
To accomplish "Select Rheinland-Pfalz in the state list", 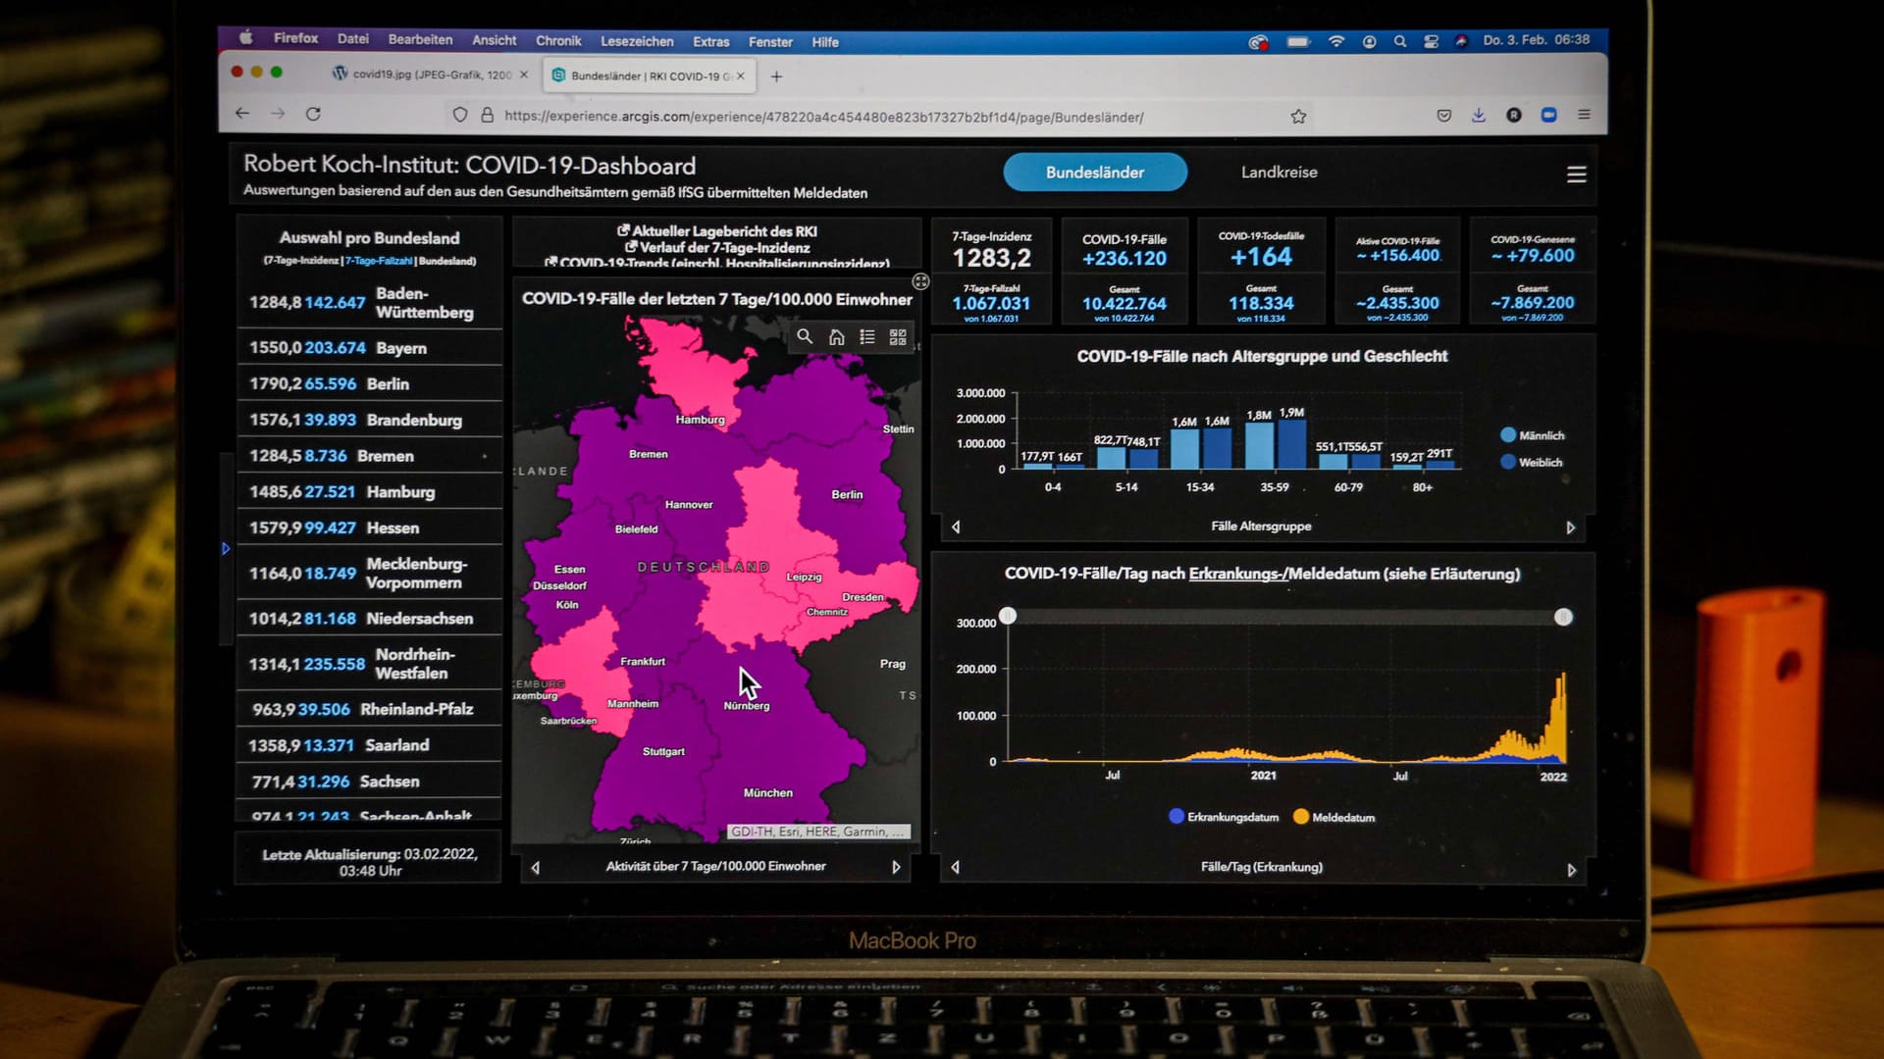I will click(x=370, y=709).
